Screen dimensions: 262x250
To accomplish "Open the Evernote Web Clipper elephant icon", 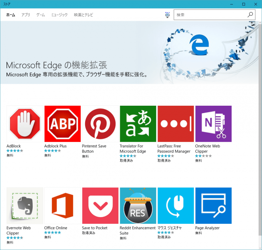I will 25,206.
